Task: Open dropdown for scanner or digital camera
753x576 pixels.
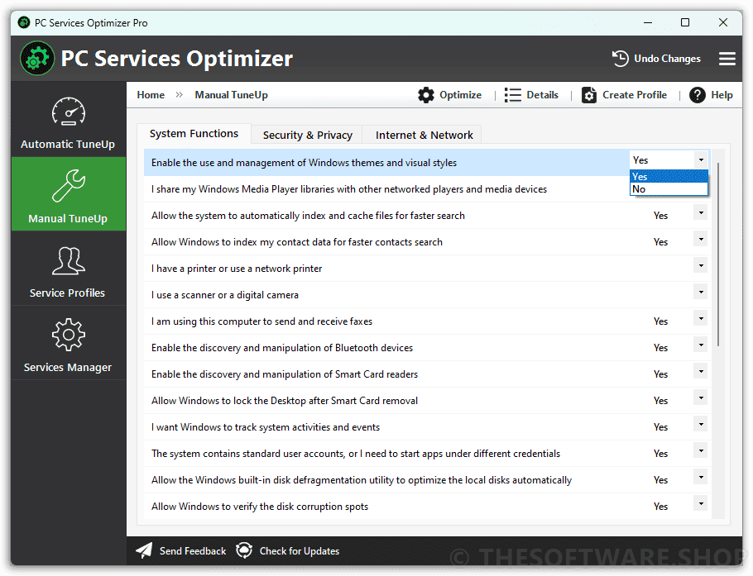Action: (701, 292)
